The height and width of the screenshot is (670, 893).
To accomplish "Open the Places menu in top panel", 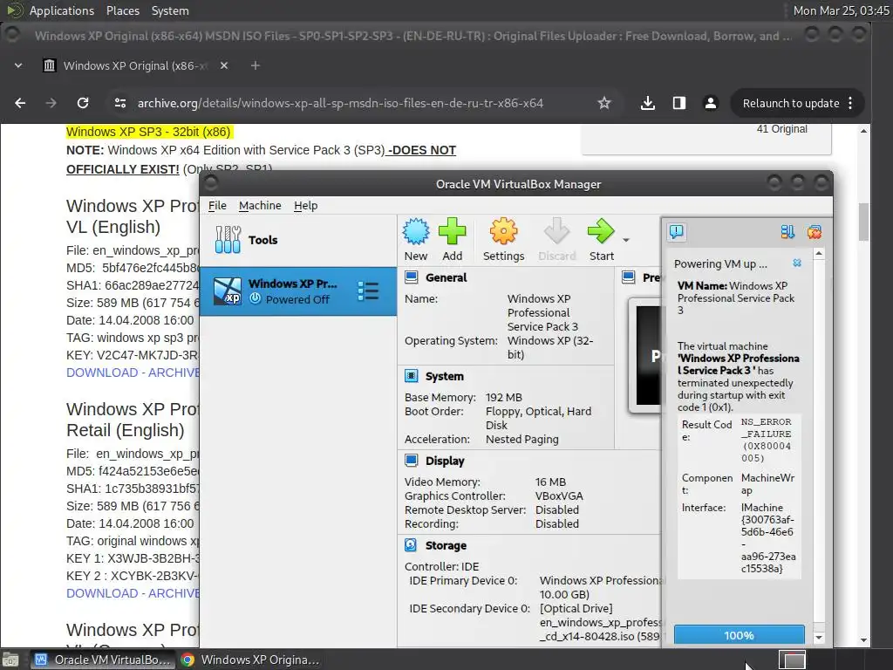I will click(x=122, y=10).
